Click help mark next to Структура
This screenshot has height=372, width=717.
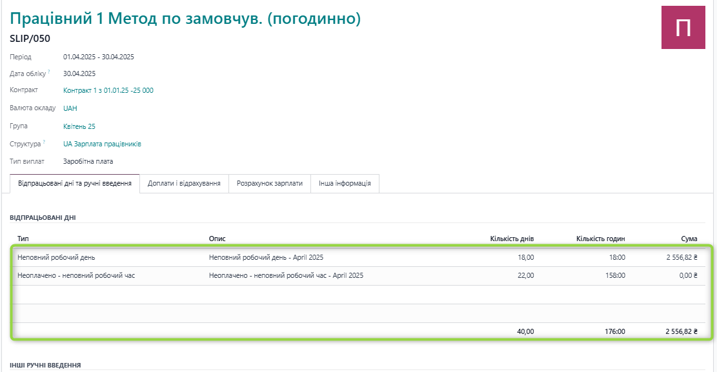point(44,142)
